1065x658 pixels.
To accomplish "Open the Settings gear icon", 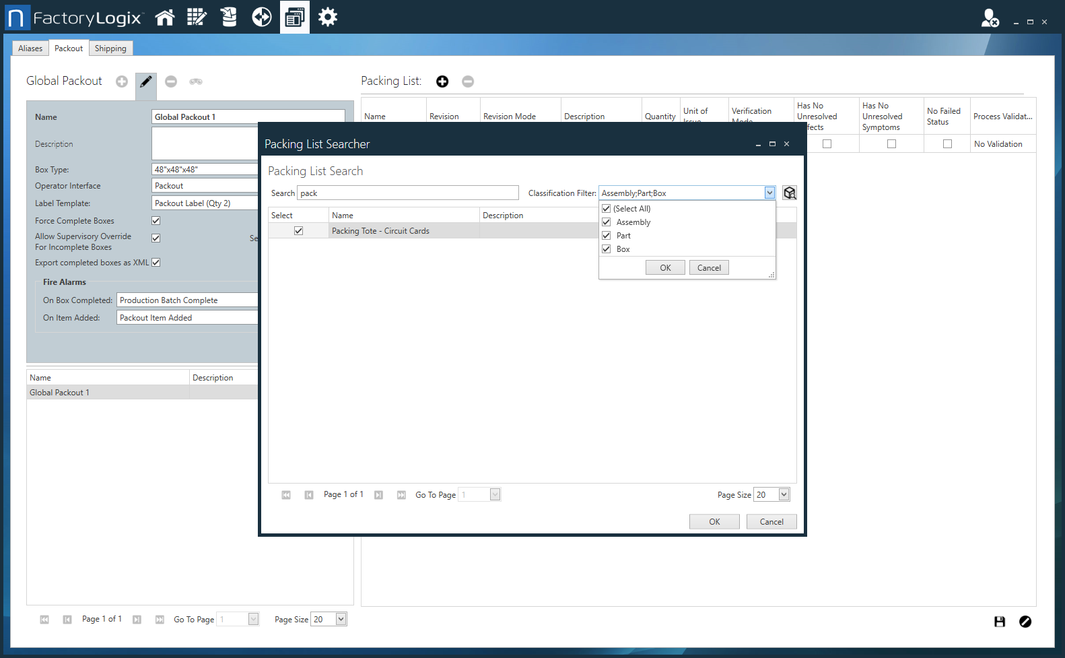I will click(x=328, y=18).
